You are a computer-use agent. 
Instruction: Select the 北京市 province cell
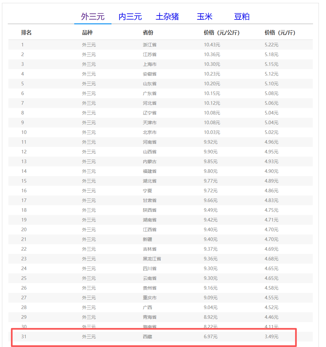pyautogui.click(x=149, y=132)
